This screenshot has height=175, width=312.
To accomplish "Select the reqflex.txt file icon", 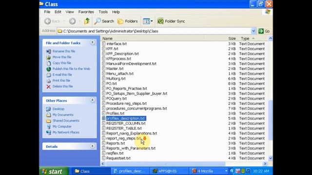I will coord(104,153).
